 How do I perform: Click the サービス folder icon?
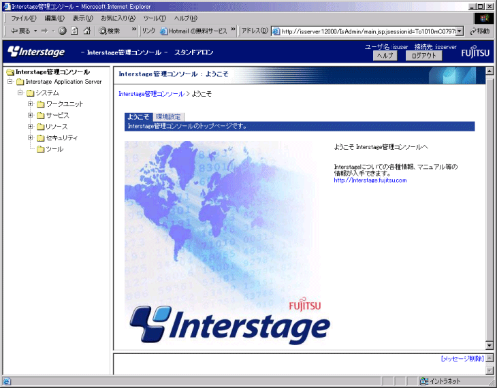[x=41, y=116]
